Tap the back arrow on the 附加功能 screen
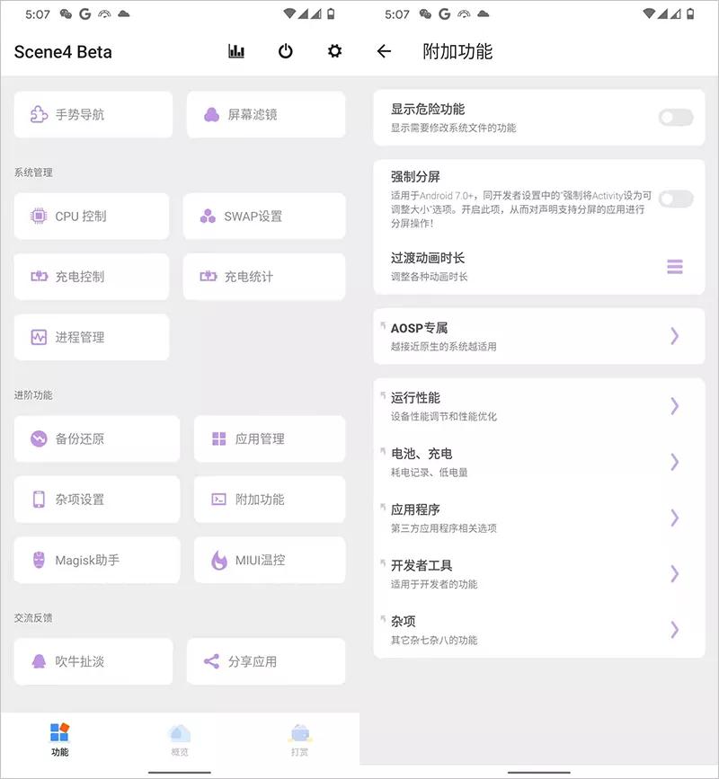 coord(384,52)
